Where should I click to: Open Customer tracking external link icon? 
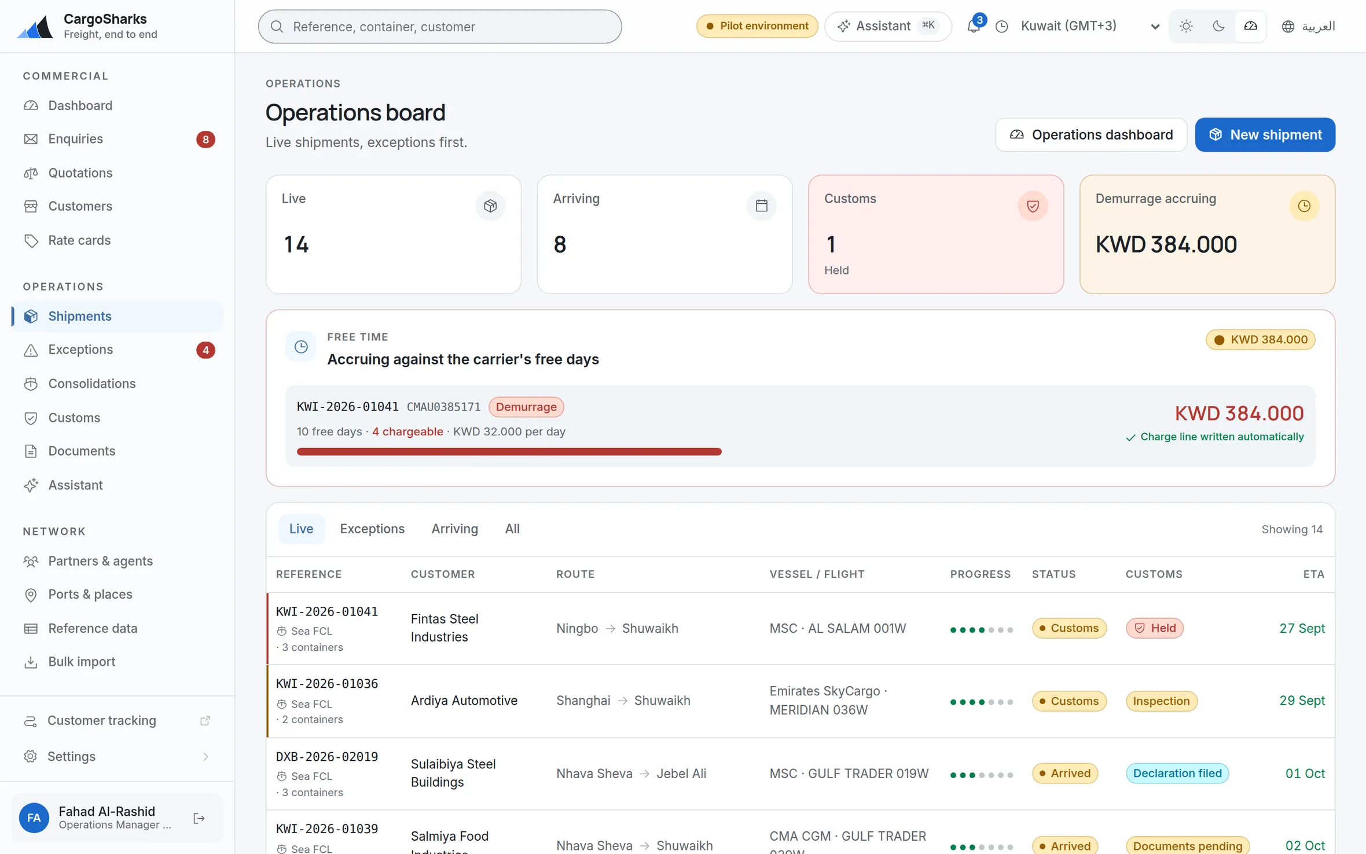pos(205,721)
